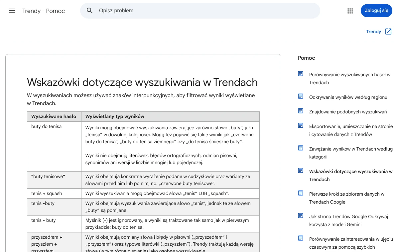The width and height of the screenshot is (399, 252).
Task: Click text Wyniki nie obejmują literówek
Action: (x=161, y=159)
